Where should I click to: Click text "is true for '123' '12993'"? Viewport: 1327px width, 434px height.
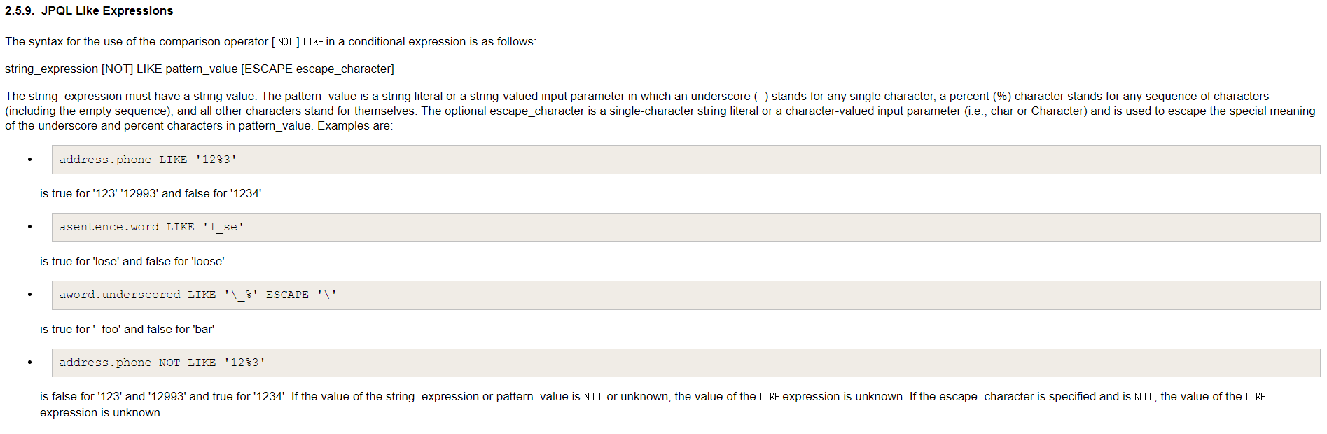coord(99,193)
